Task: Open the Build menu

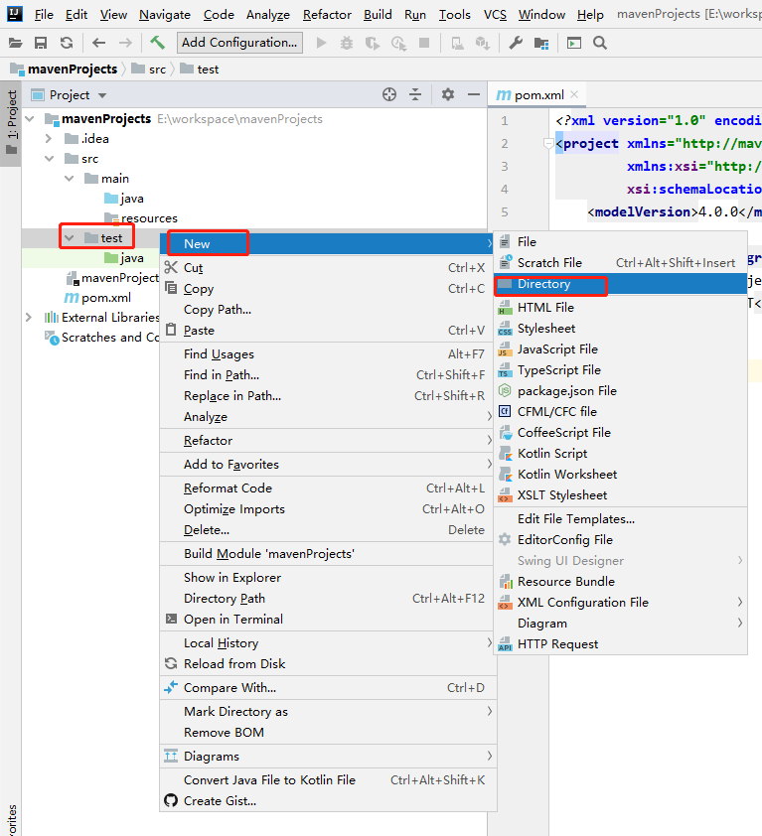Action: [378, 14]
